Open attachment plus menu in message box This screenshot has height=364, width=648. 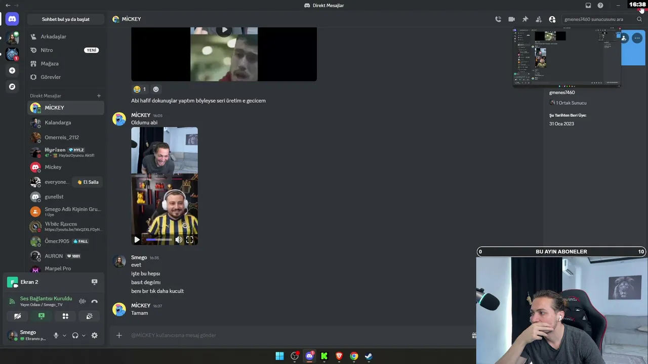pos(119,335)
